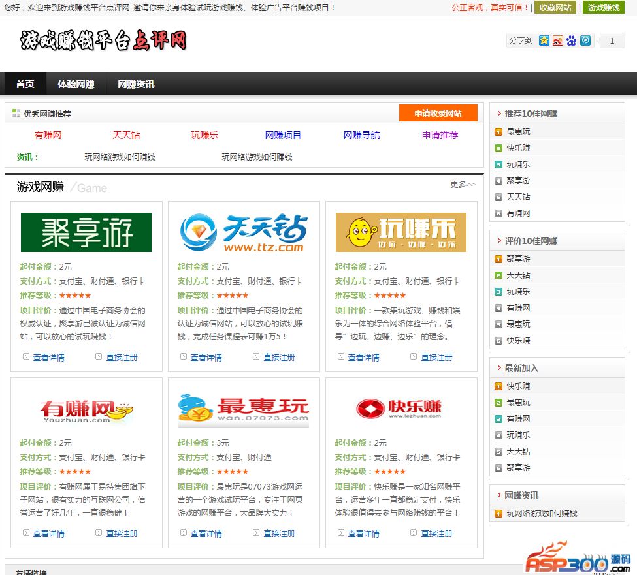Open 快乐赚 in 推荐10佳网赚 list
The height and width of the screenshot is (575, 637).
(518, 148)
